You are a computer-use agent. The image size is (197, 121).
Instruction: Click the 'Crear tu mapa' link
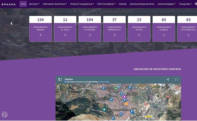(104, 82)
